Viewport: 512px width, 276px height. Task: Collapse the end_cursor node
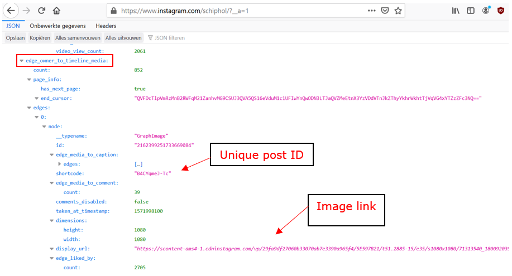click(37, 98)
